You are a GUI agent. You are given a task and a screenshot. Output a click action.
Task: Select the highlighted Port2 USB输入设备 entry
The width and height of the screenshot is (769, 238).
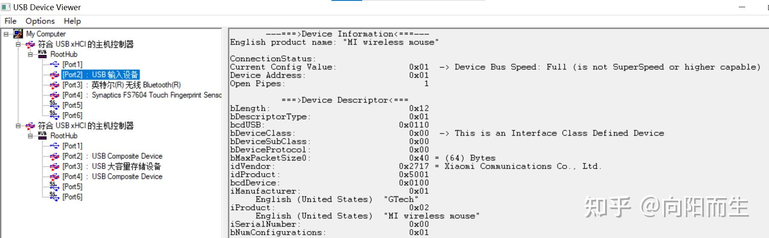coord(100,75)
